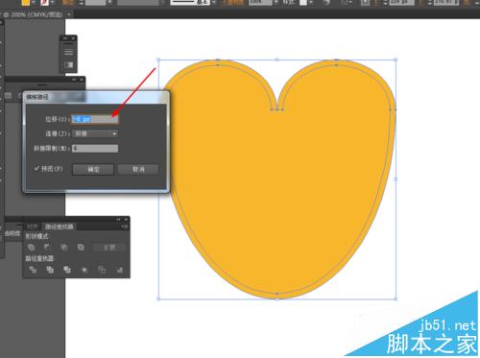480x358 pixels.
Task: Click Minus Front icon under 形状模式
Action: [47, 247]
